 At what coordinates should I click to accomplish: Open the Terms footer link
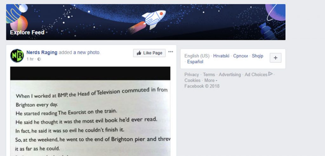pyautogui.click(x=209, y=75)
